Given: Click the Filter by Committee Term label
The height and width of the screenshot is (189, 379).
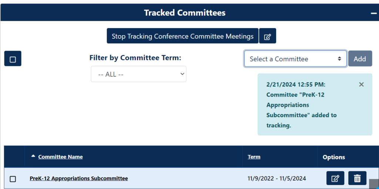Looking at the screenshot, I should (135, 58).
